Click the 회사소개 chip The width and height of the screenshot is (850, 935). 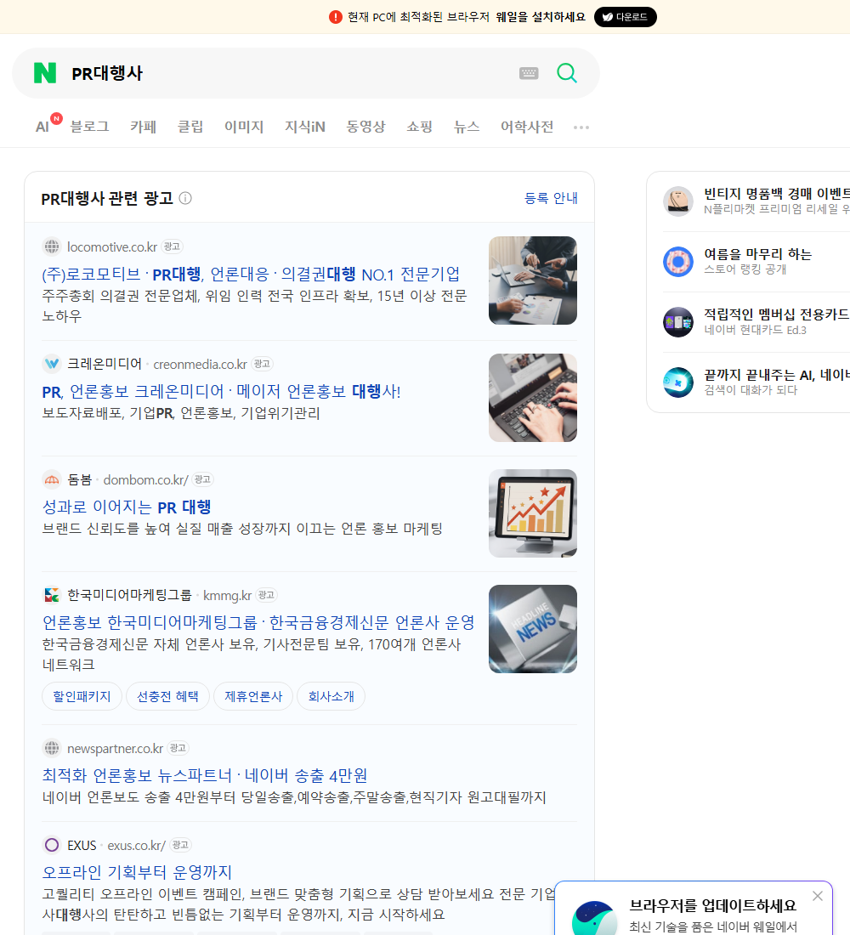[331, 696]
